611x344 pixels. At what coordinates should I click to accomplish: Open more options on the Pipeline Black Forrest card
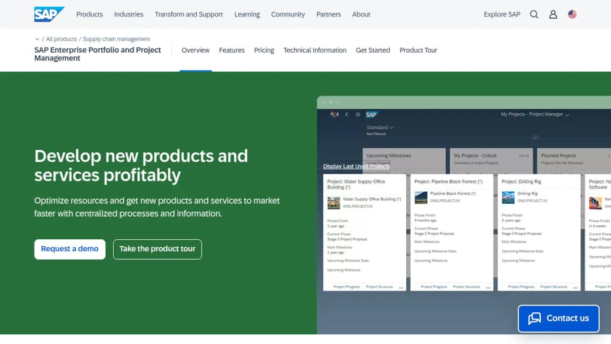tap(488, 287)
